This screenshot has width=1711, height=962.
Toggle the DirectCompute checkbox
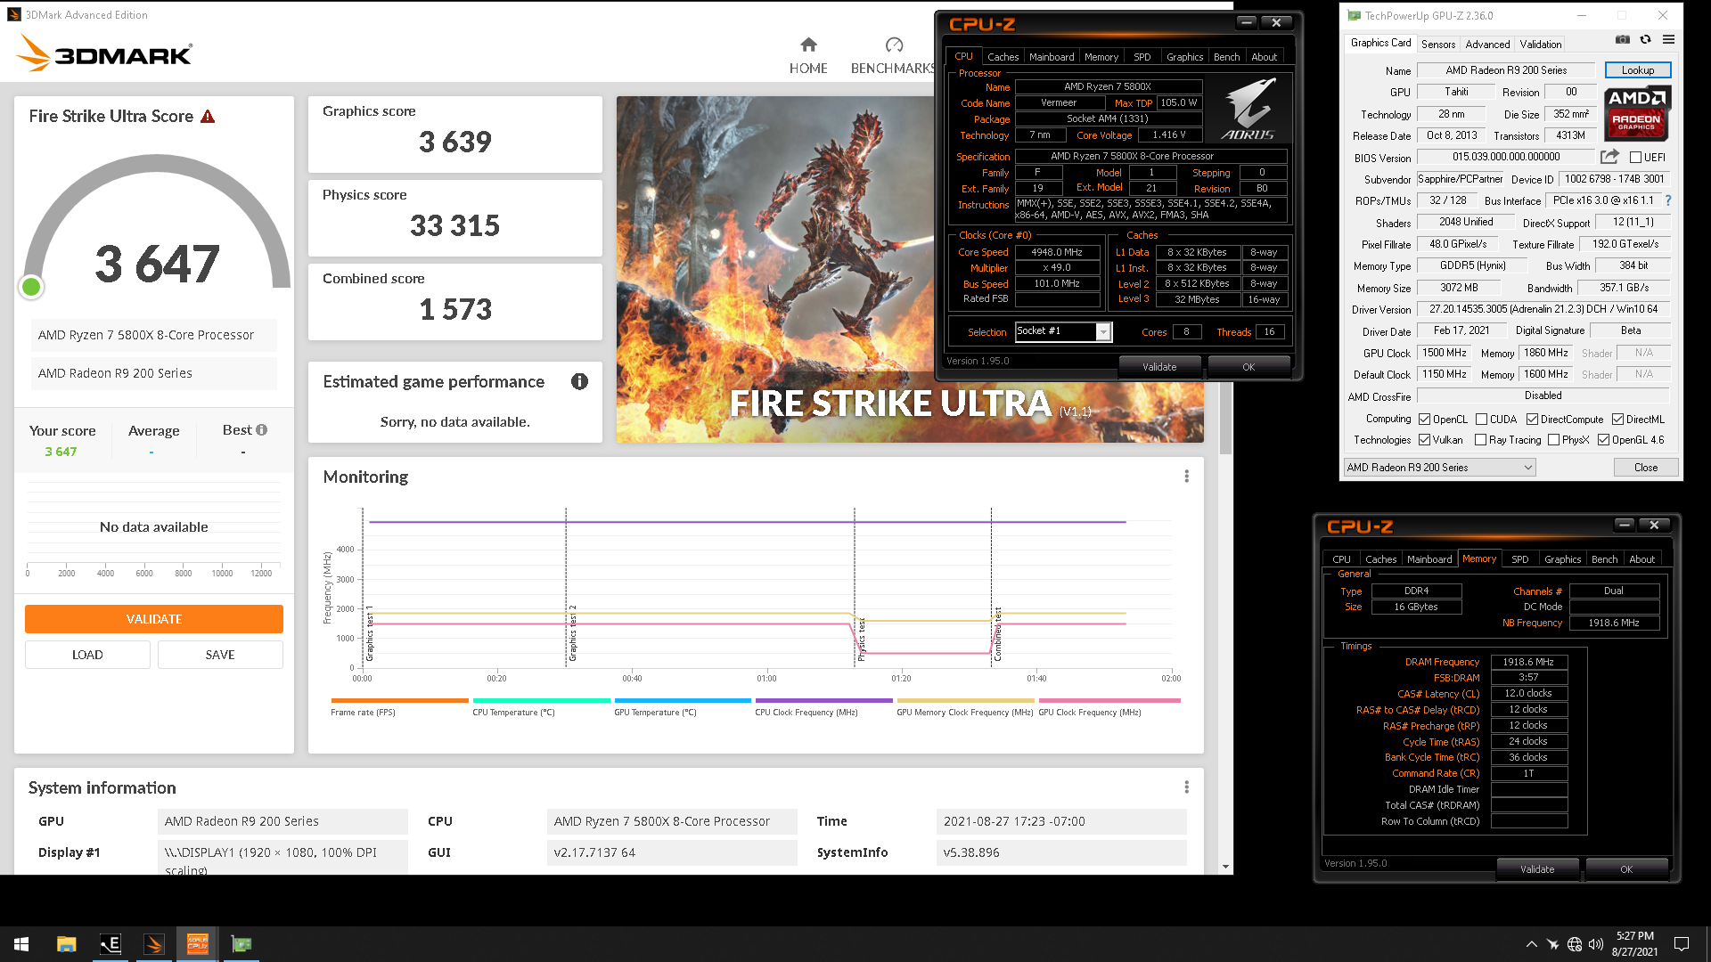pyautogui.click(x=1532, y=420)
